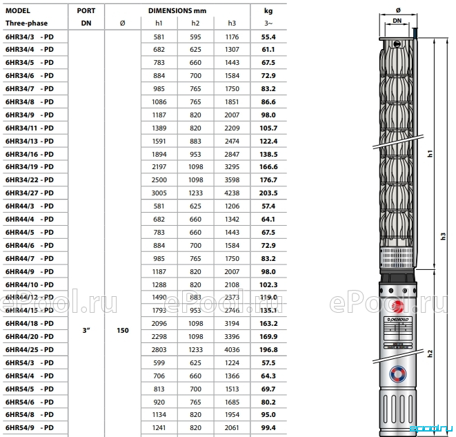Click the blue-red round badge on motor
Viewport: 456px width, 437px height.
click(x=397, y=374)
